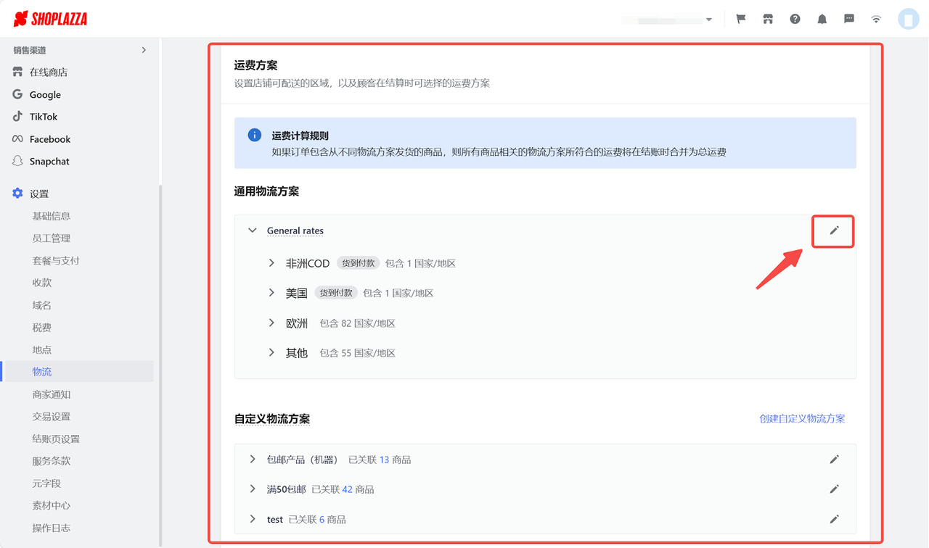Edit the General rates shipping plan
Image resolution: width=929 pixels, height=548 pixels.
[832, 231]
